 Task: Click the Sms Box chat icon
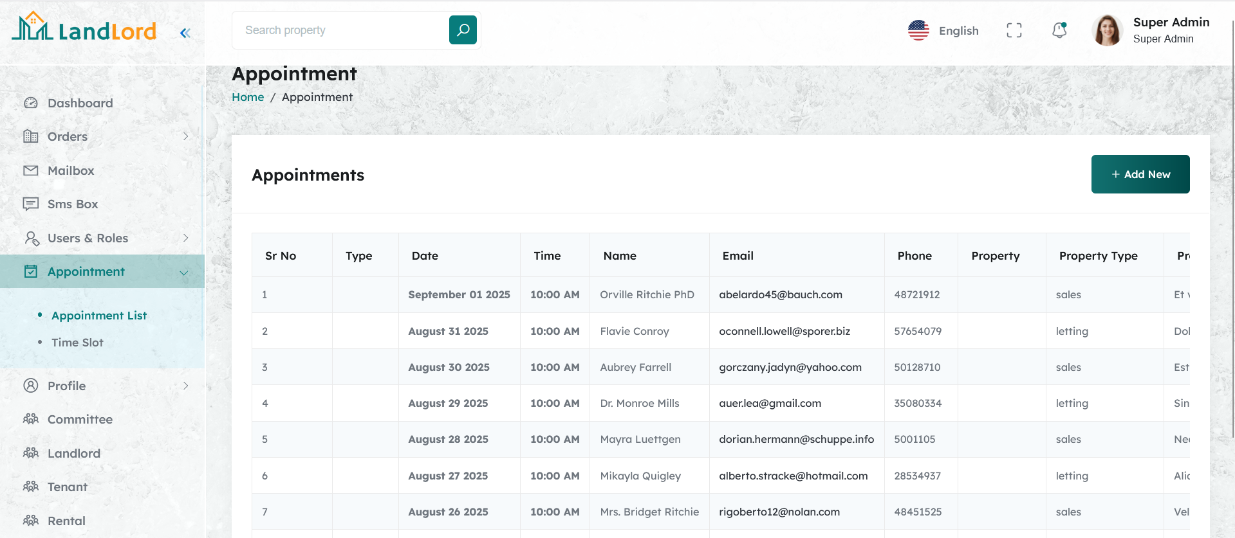(31, 204)
